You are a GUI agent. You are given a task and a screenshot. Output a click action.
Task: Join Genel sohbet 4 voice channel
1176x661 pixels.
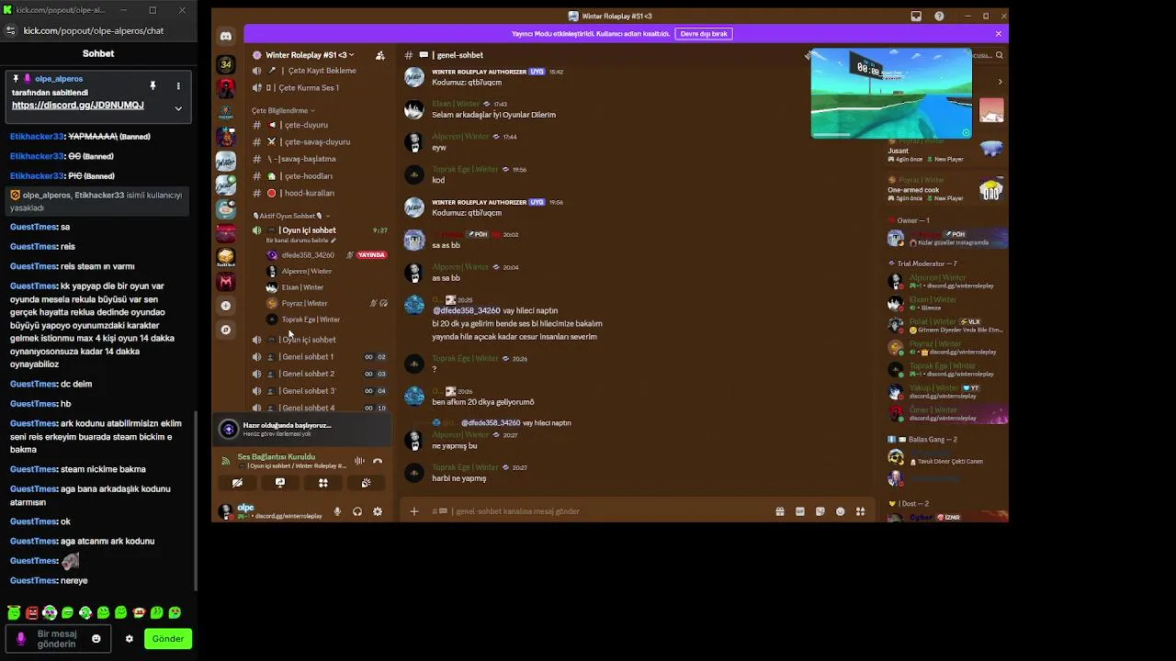(x=320, y=408)
